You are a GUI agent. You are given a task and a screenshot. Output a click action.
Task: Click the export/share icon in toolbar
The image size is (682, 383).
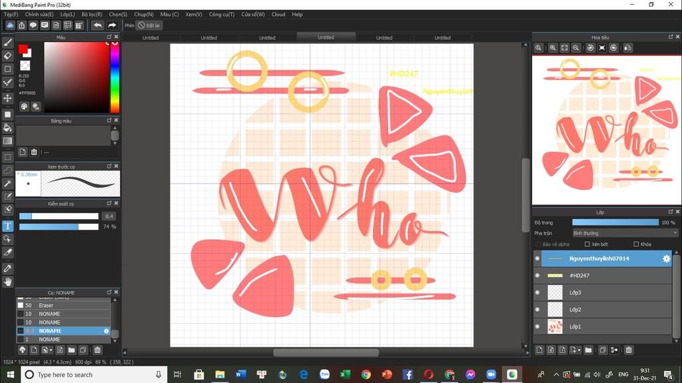(22, 25)
